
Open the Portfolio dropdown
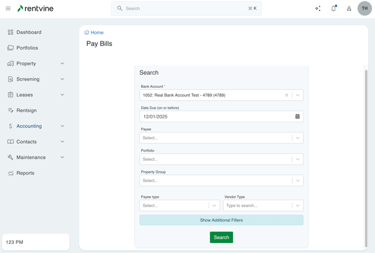pyautogui.click(x=221, y=159)
